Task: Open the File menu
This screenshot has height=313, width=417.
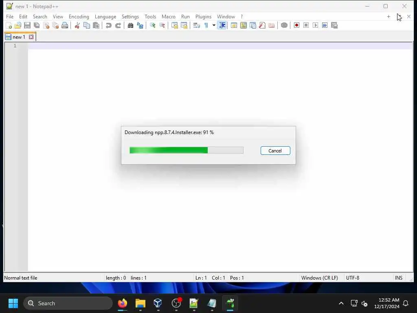Action: click(x=10, y=16)
